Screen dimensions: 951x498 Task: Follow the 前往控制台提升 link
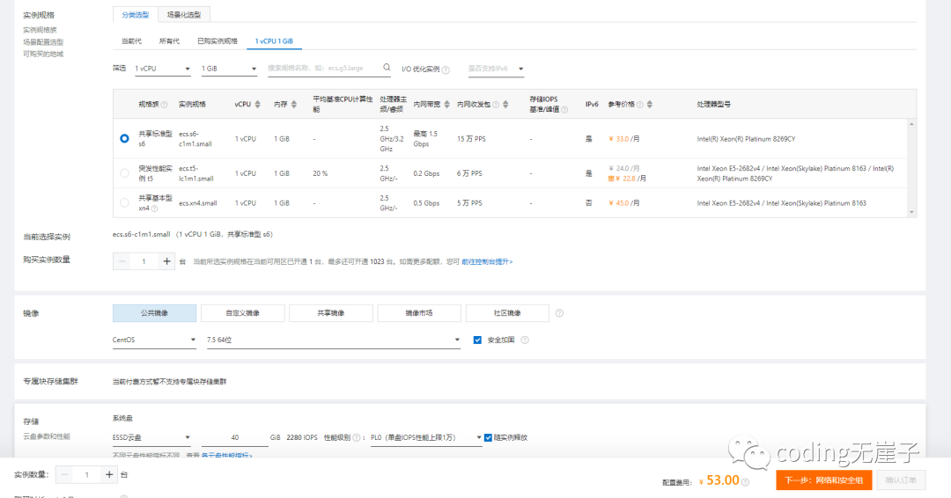487,261
